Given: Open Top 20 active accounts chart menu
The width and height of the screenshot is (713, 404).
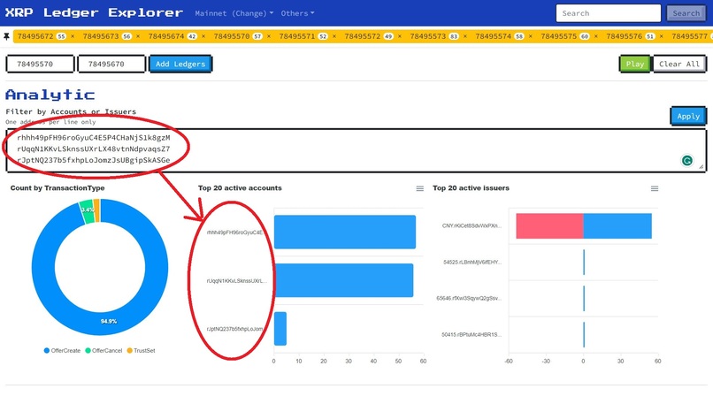Looking at the screenshot, I should pyautogui.click(x=419, y=188).
